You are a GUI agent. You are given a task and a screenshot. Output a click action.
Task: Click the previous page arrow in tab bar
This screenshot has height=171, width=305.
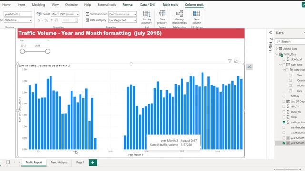pos(14,162)
